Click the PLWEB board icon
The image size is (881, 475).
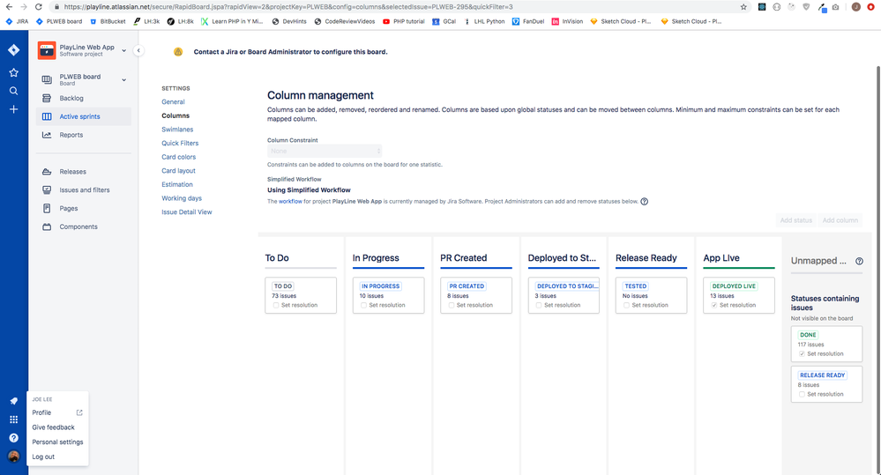[47, 79]
